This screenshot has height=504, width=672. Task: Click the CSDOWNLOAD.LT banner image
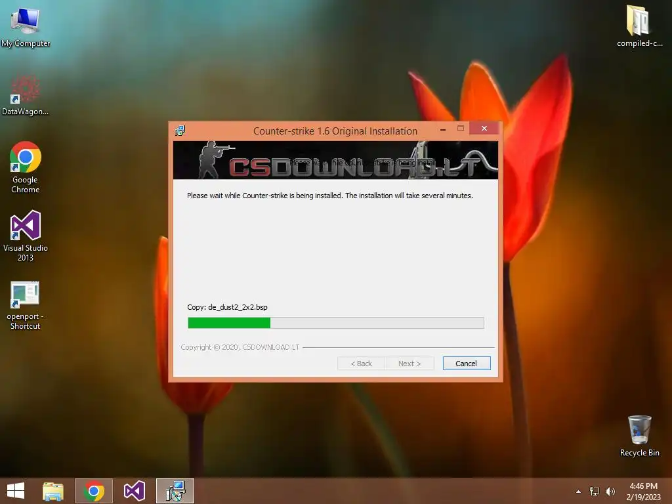coord(335,160)
